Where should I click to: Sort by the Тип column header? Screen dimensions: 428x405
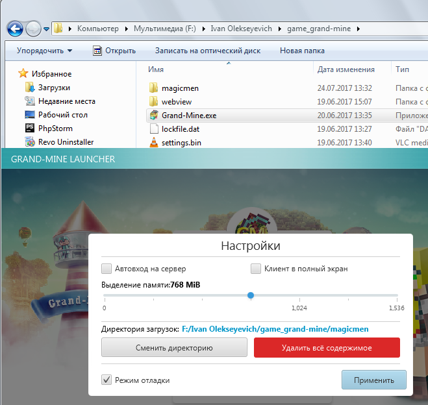(x=402, y=69)
